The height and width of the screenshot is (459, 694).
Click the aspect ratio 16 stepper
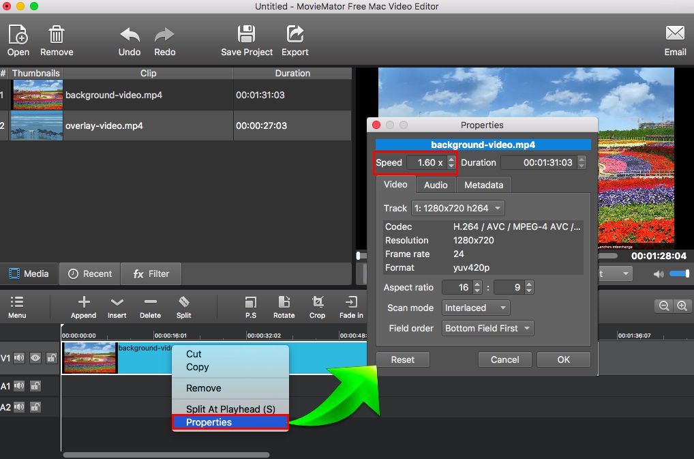(477, 287)
